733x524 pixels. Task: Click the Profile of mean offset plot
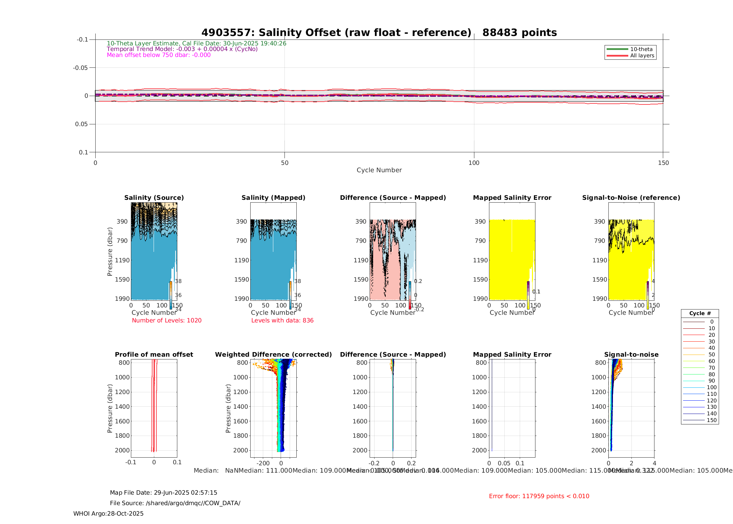[154, 408]
